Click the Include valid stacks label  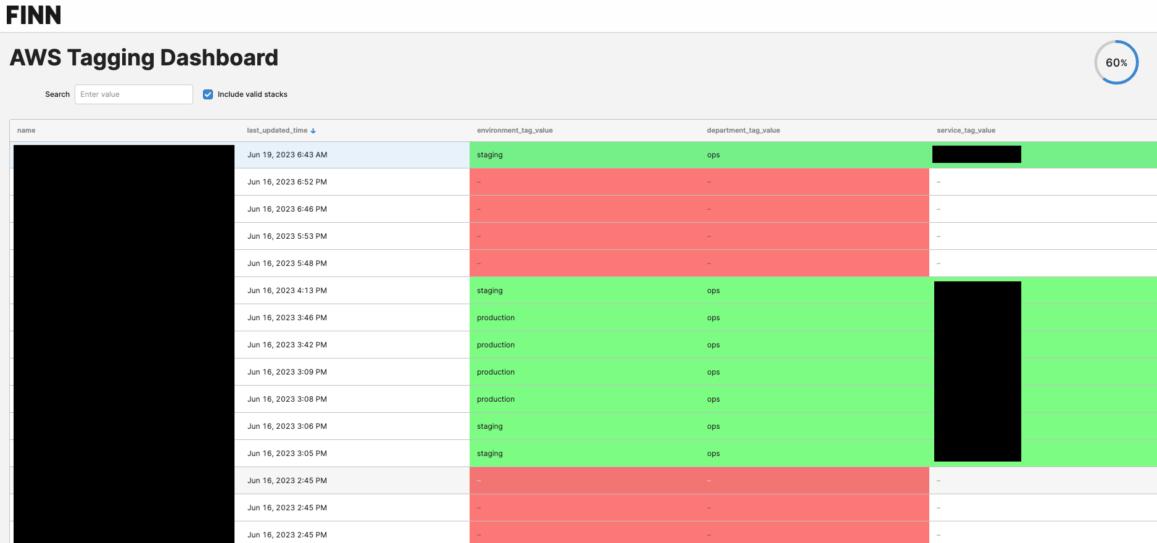pyautogui.click(x=252, y=94)
